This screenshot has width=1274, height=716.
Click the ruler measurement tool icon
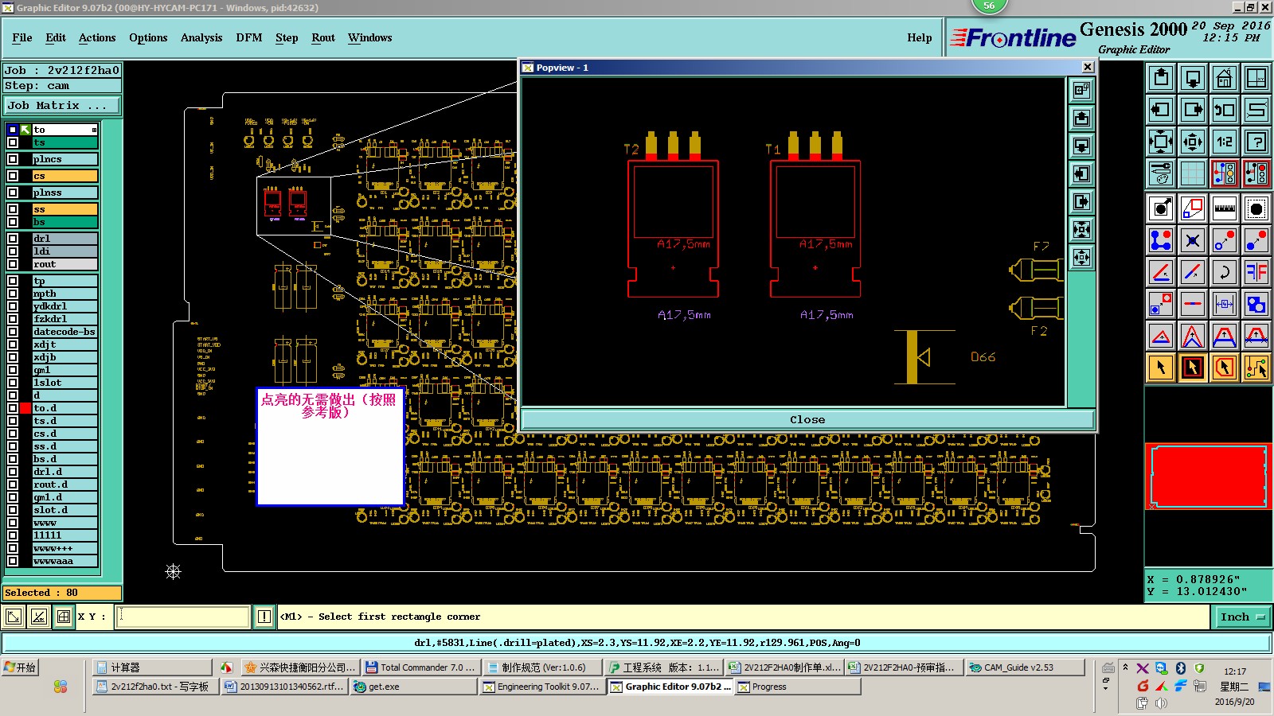(1225, 208)
